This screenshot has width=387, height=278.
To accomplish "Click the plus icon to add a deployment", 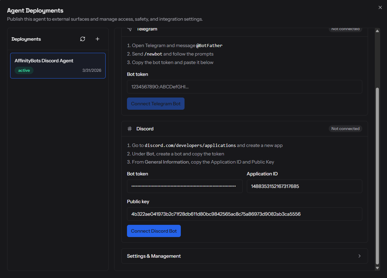I will tap(97, 39).
